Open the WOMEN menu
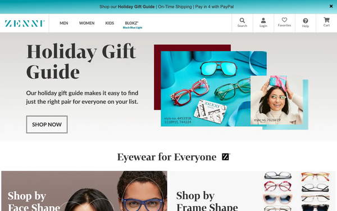Viewport: 337px width, 211px height. [86, 23]
